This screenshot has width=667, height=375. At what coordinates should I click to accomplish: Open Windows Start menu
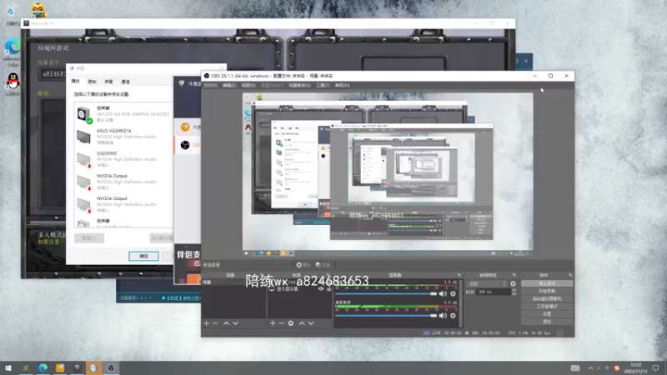coord(8,368)
